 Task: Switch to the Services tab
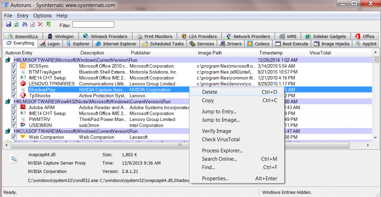(x=202, y=44)
